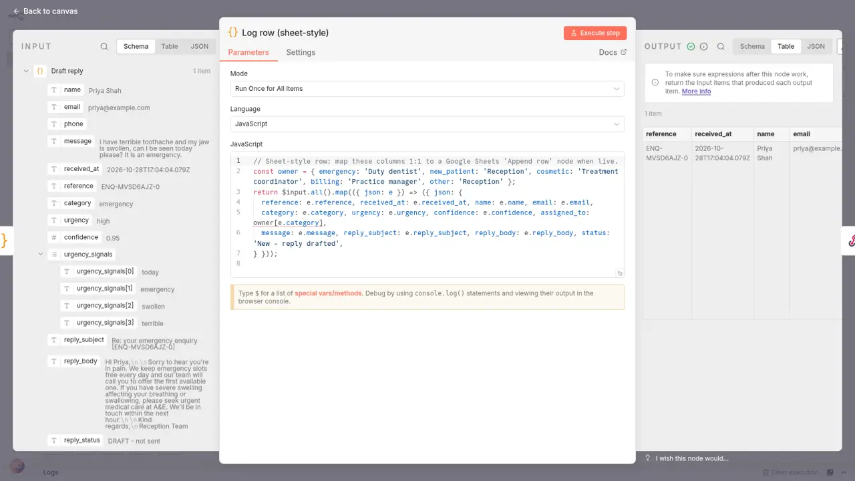Open the previous node's curly-braces icon on the left edge

[x=4, y=240]
